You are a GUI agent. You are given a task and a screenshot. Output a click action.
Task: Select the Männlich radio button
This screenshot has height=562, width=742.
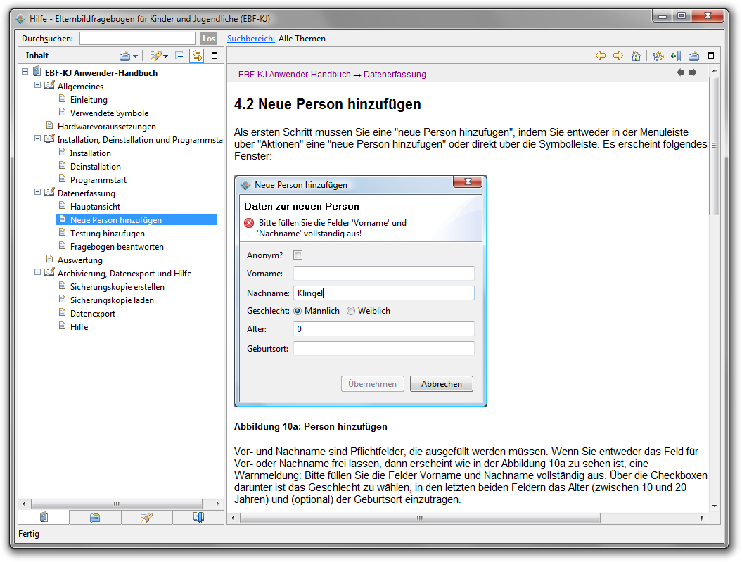[x=298, y=311]
